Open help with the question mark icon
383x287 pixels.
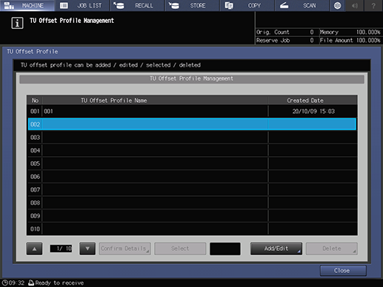(373, 5)
